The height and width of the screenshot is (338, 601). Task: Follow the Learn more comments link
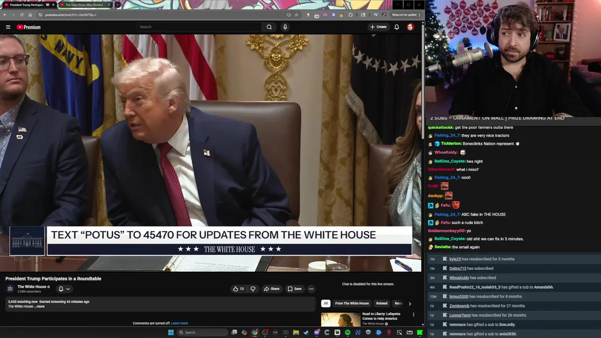pos(179,323)
